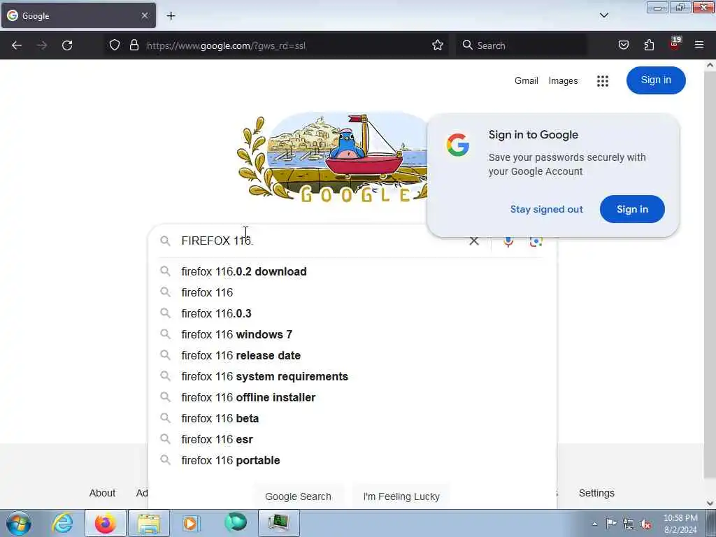
Task: Open the Google apps grid icon
Action: point(603,81)
